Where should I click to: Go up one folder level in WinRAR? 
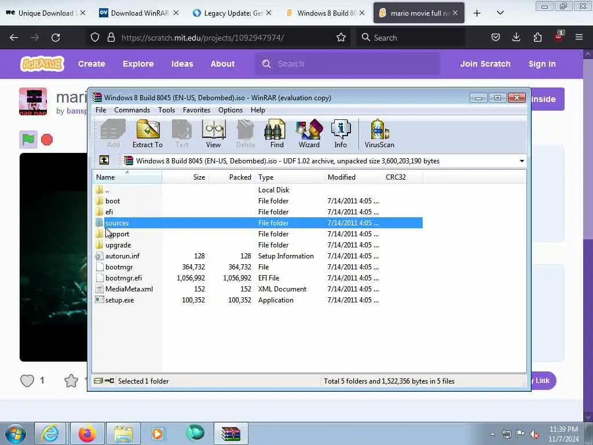pos(104,161)
